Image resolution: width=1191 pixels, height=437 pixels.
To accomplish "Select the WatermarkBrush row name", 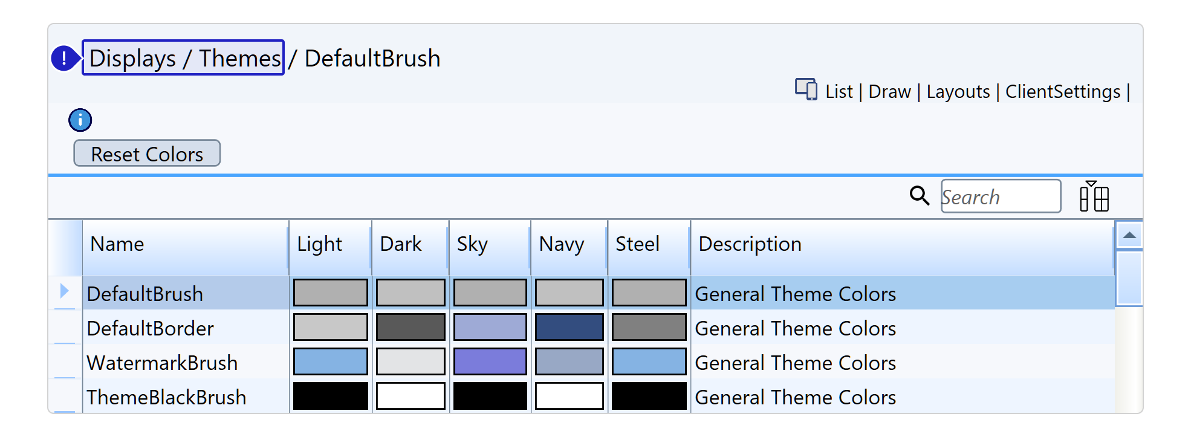I will click(x=162, y=363).
